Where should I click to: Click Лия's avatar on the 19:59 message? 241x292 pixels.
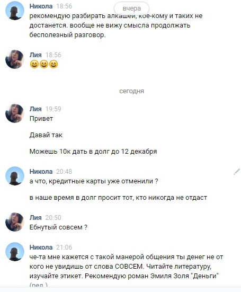click(15, 113)
